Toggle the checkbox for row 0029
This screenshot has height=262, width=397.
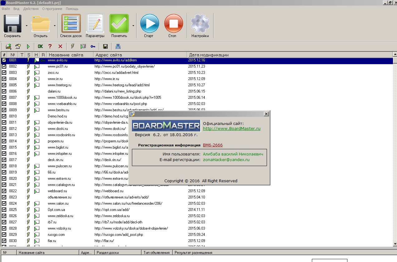(x=4, y=235)
